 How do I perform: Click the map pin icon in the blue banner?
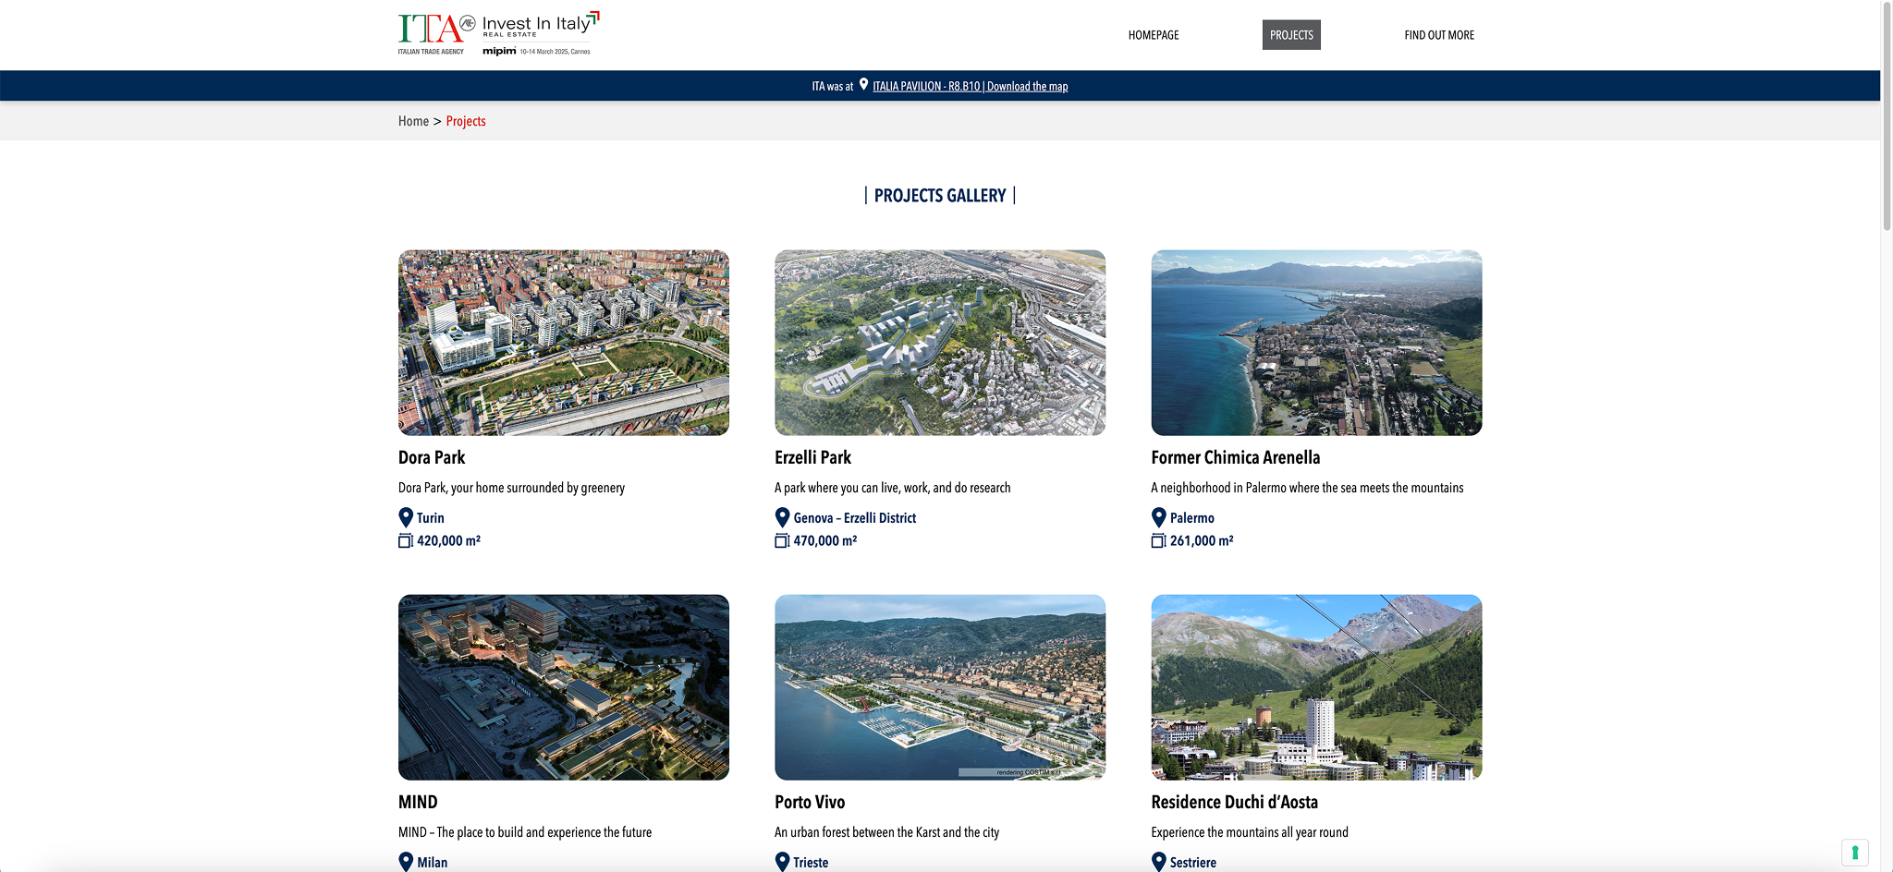[863, 85]
